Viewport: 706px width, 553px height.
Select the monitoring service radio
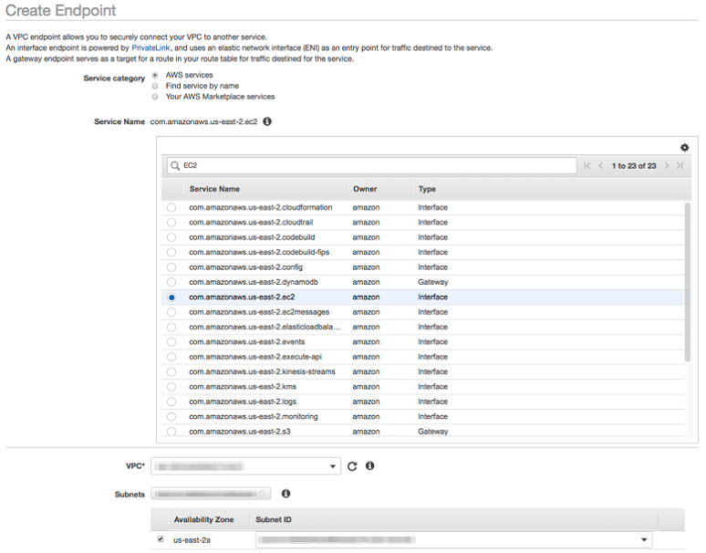(171, 416)
